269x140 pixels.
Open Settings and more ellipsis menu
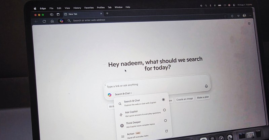click(x=250, y=15)
